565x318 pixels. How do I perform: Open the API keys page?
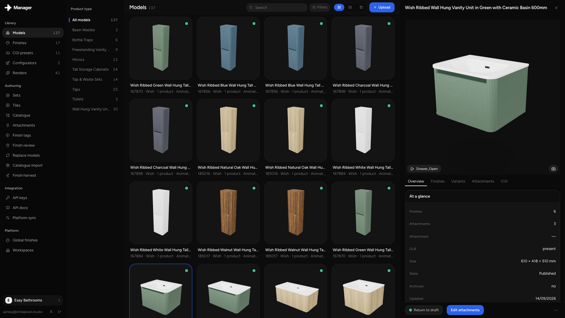32,198
